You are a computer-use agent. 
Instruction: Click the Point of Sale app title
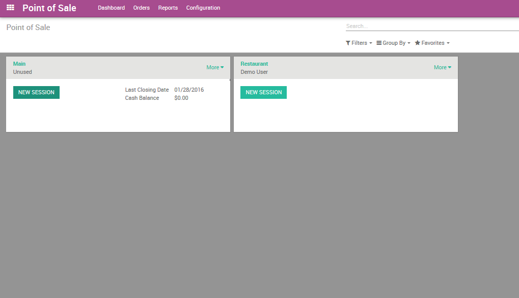tap(49, 8)
